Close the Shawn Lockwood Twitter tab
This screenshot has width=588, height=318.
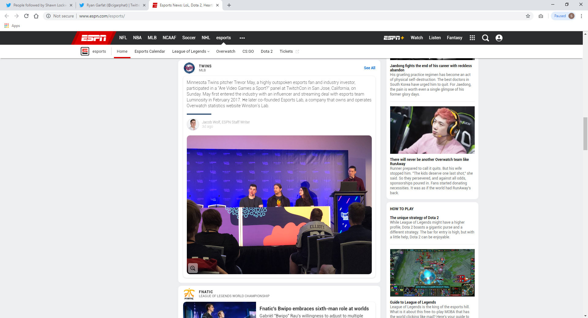(71, 5)
